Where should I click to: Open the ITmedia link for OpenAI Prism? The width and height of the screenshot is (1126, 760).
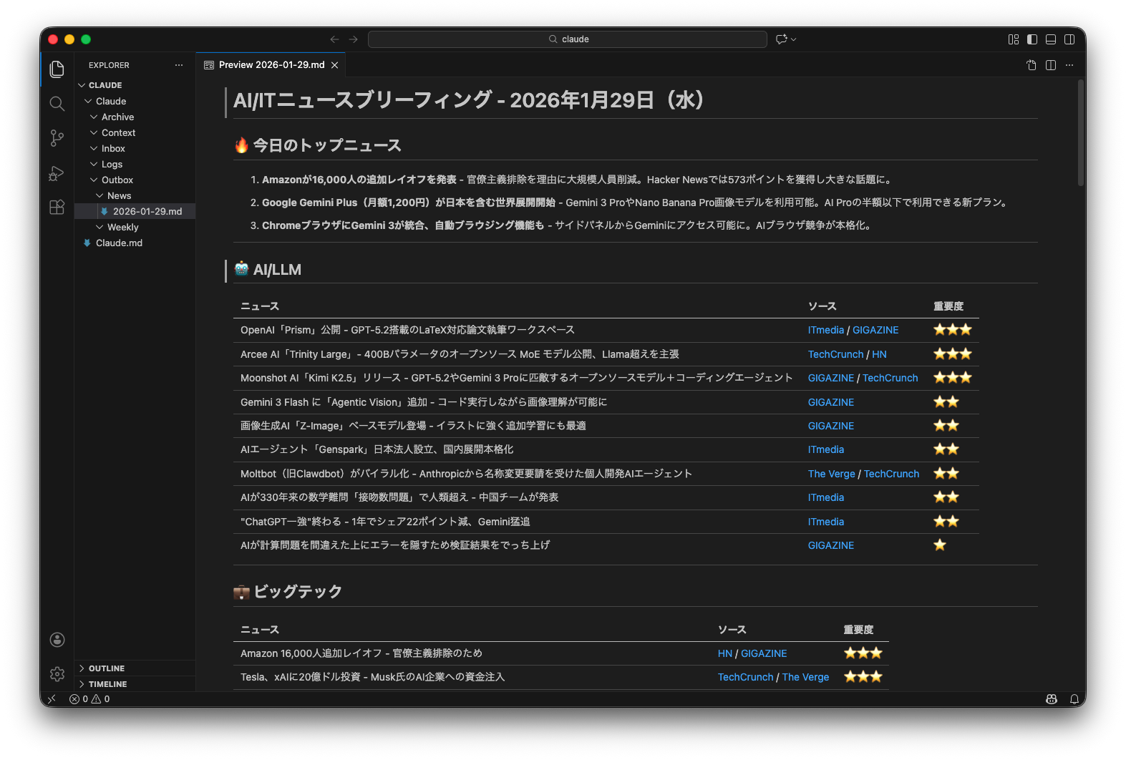pos(825,330)
